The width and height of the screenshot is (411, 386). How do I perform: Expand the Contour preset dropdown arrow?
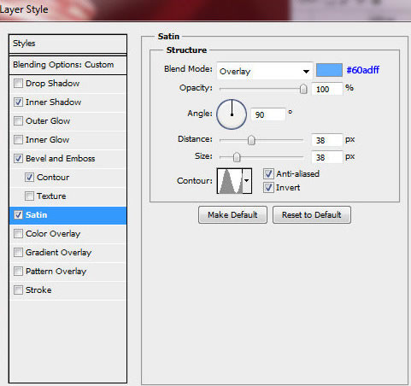(247, 181)
